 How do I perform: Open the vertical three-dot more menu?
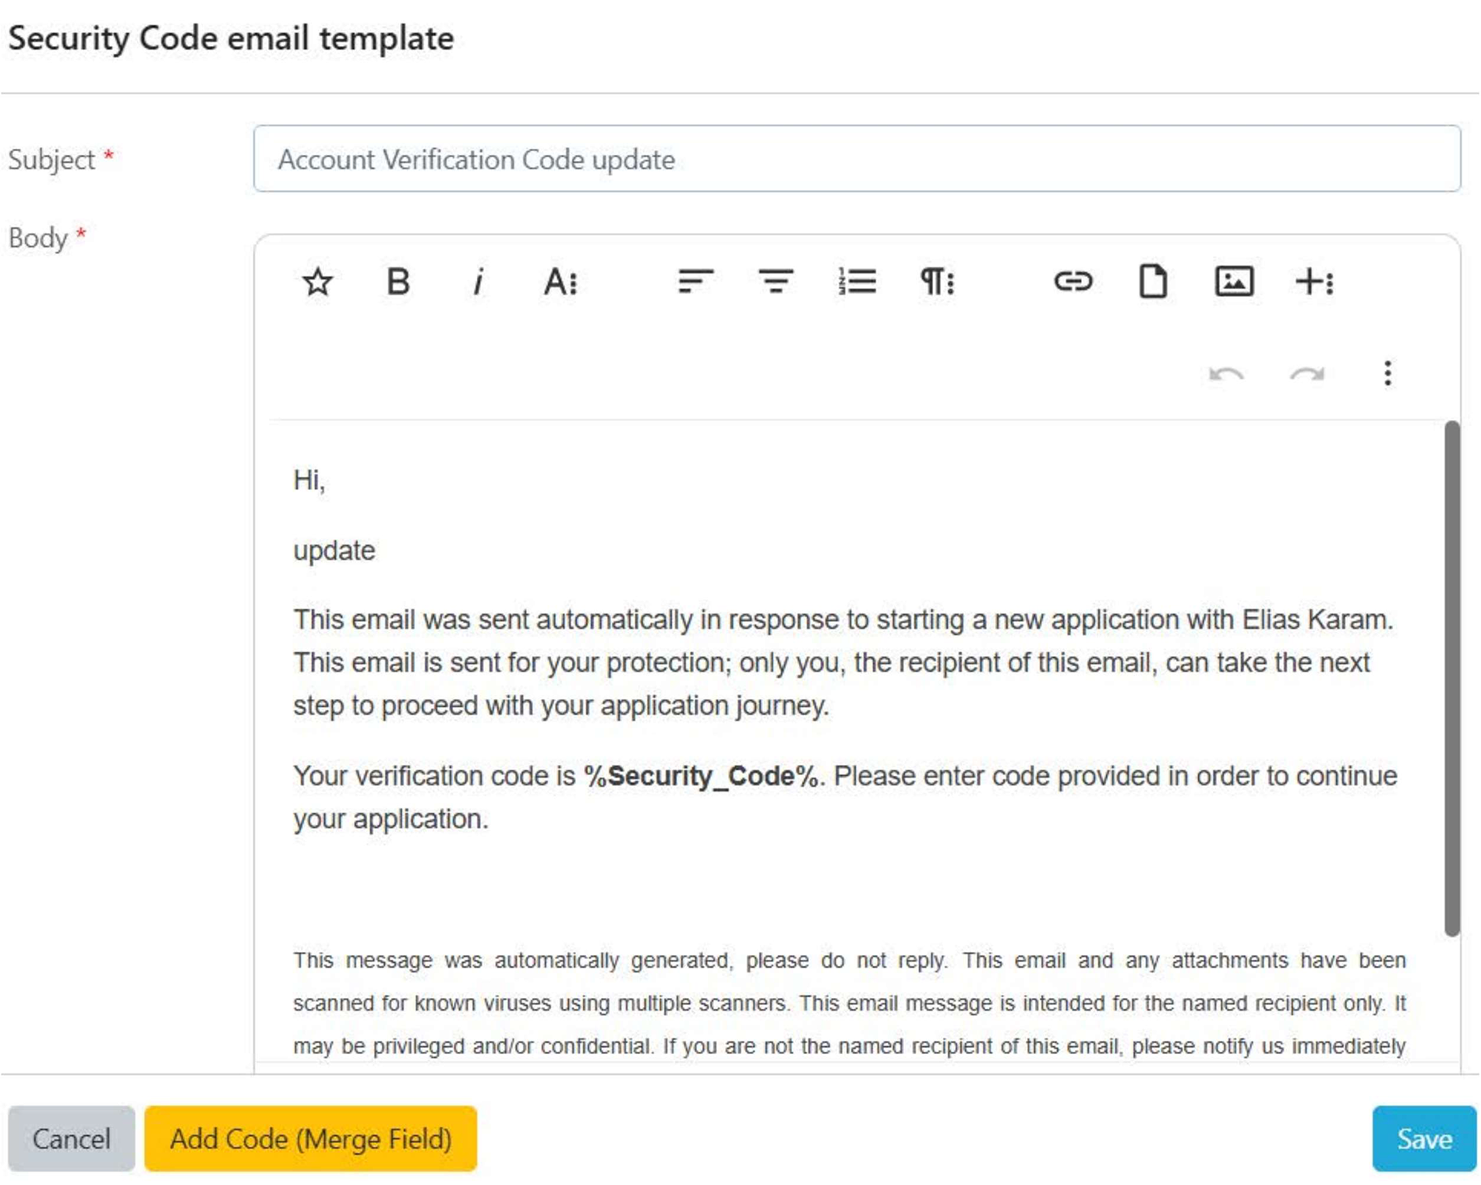[1387, 373]
